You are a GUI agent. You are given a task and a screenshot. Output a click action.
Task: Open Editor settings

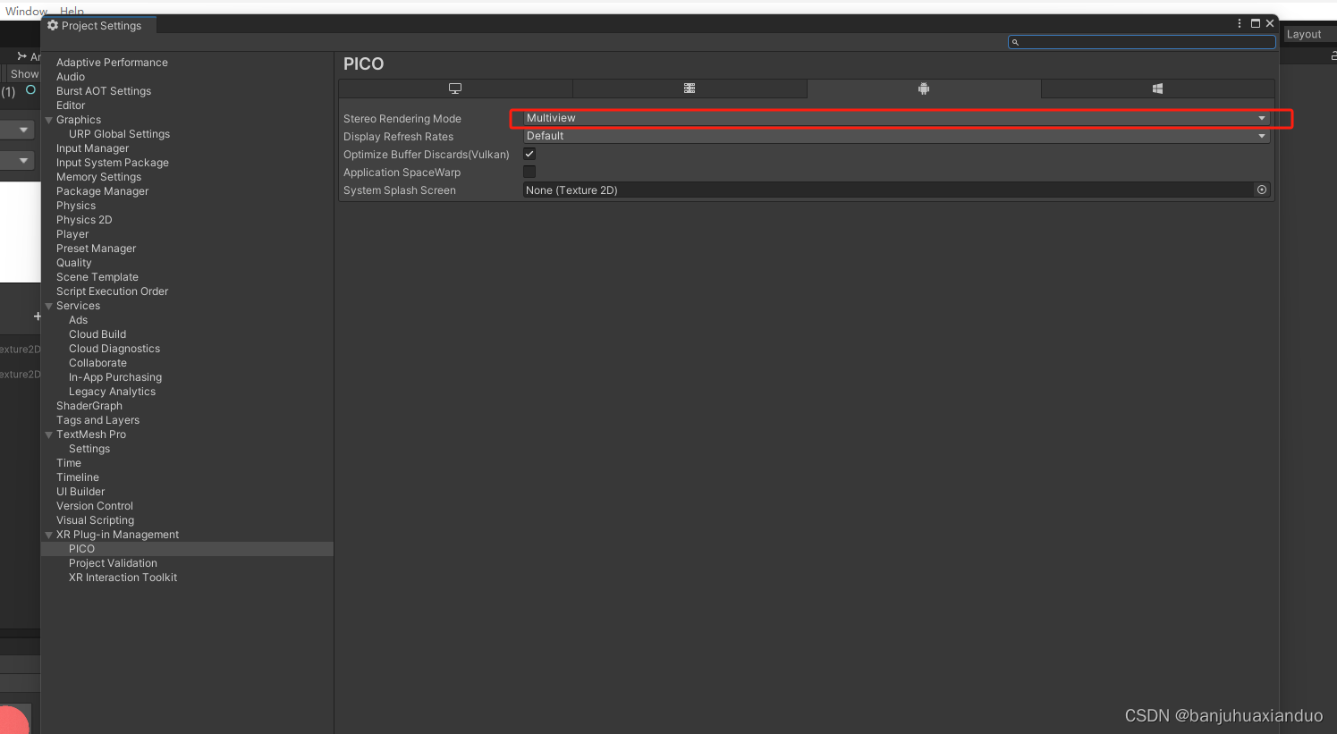click(x=71, y=105)
